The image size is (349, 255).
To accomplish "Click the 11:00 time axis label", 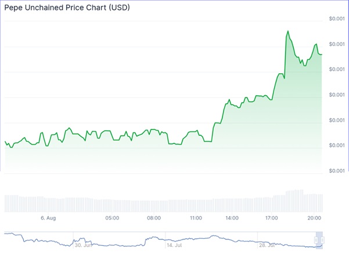I will 196,218.
